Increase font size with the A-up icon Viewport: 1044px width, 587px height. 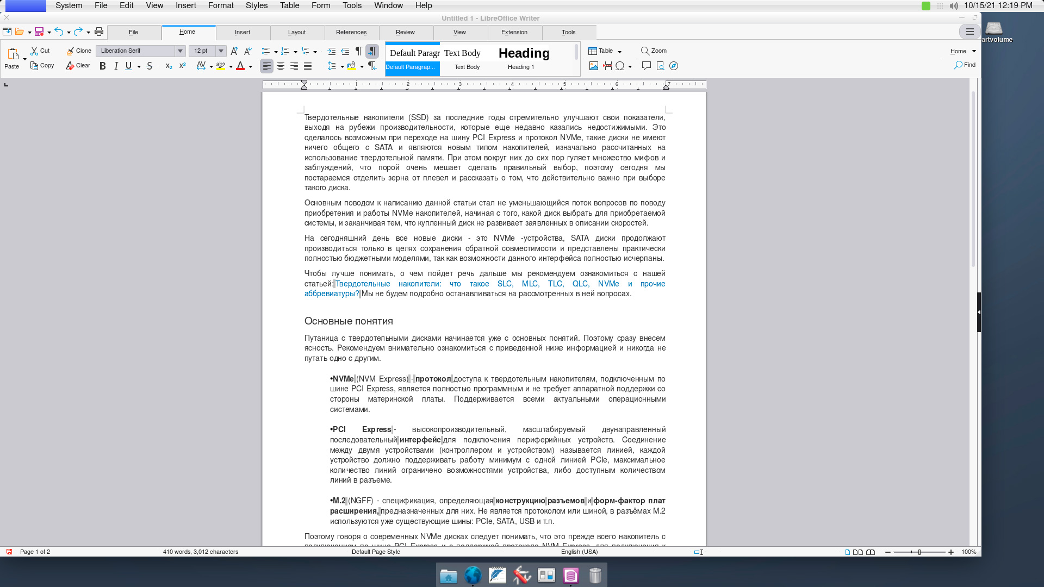(x=234, y=51)
